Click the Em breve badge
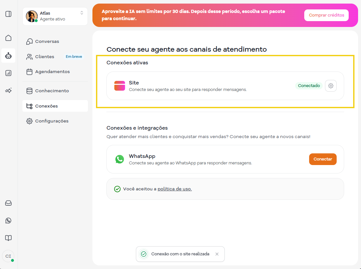The height and width of the screenshot is (269, 361). point(74,57)
